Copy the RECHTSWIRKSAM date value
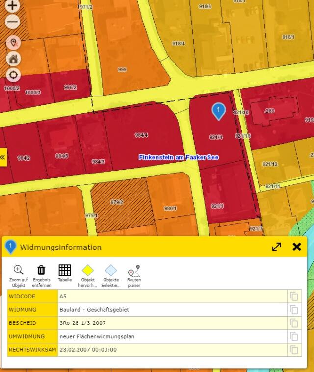This screenshot has height=372, width=314. point(294,350)
